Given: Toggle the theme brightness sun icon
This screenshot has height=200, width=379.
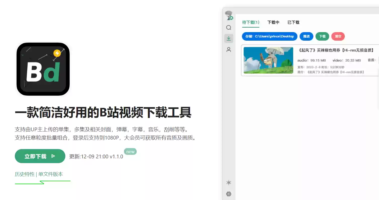Looking at the screenshot, I should point(229,183).
